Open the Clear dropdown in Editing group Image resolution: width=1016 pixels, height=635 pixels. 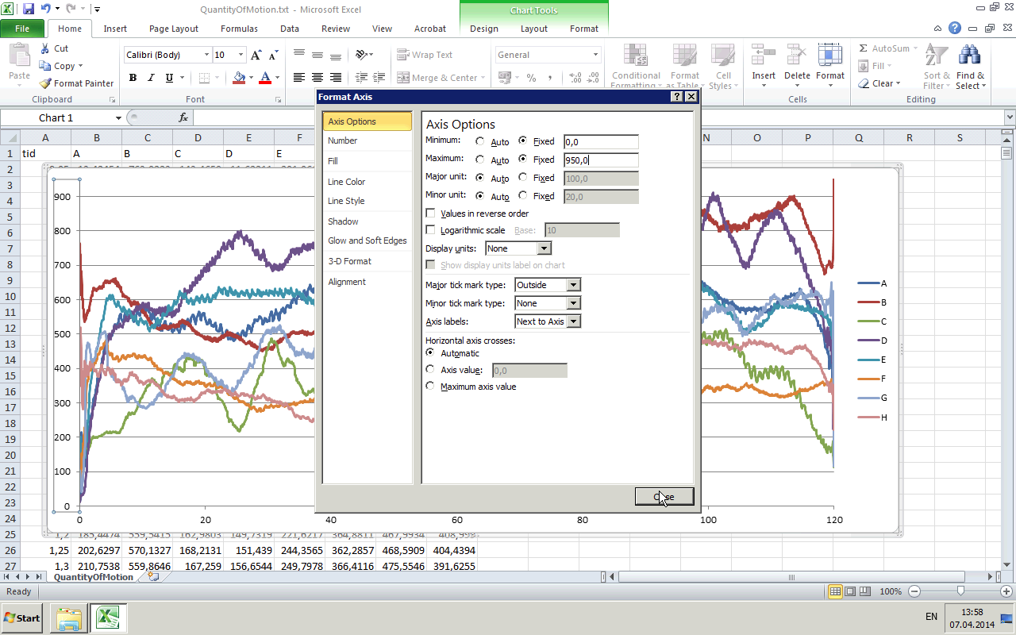(879, 83)
